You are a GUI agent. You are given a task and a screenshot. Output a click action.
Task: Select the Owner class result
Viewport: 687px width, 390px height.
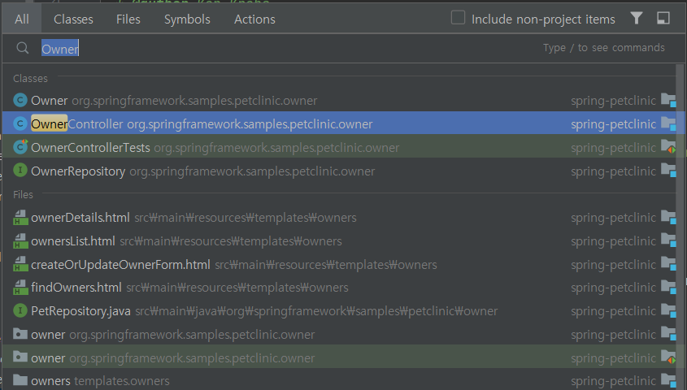coord(340,100)
